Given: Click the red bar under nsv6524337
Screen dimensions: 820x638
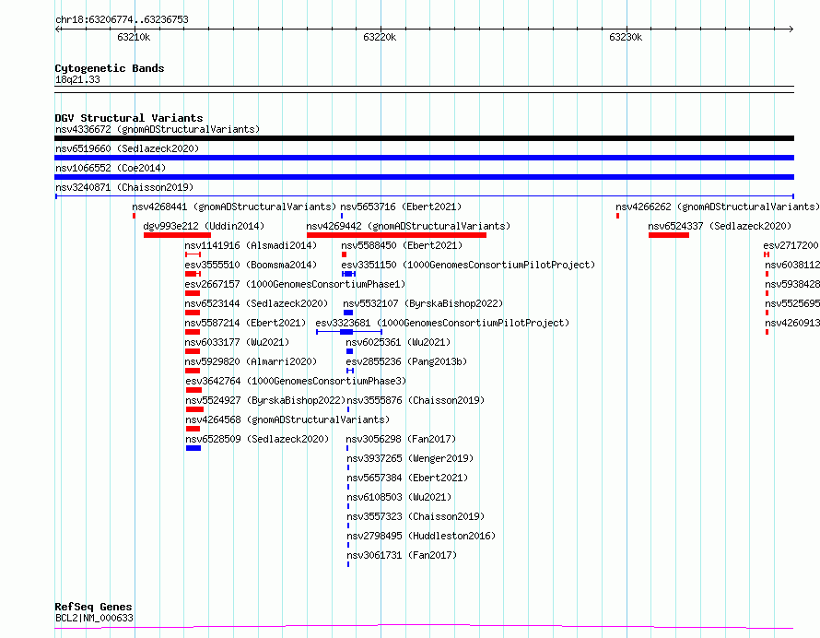Looking at the screenshot, I should click(669, 235).
